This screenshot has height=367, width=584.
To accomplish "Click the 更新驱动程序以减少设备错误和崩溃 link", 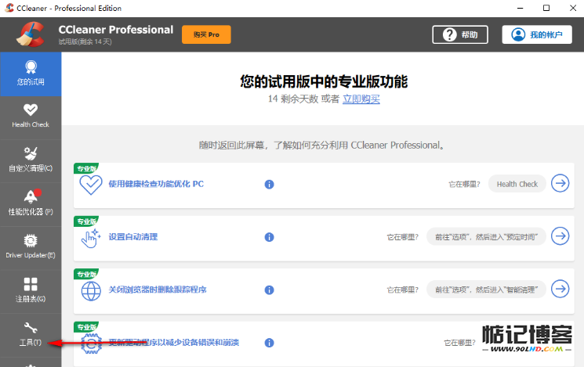I will 173,343.
